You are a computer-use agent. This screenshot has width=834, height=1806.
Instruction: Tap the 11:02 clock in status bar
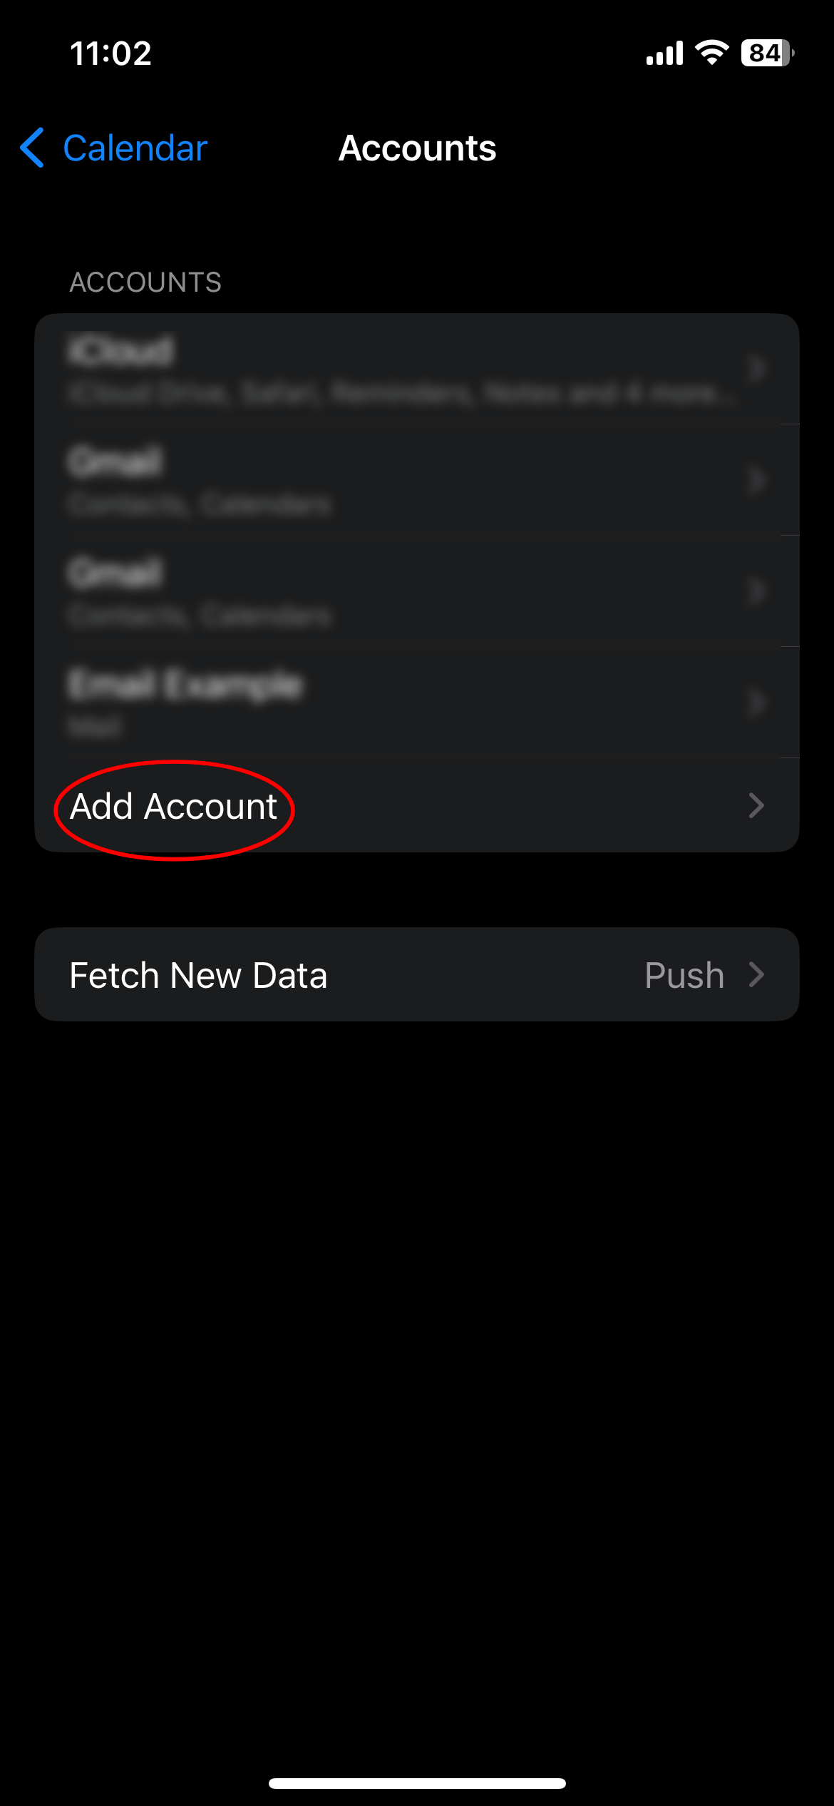click(111, 53)
